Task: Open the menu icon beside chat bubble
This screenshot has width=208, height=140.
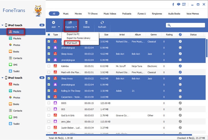Action: click(184, 5)
